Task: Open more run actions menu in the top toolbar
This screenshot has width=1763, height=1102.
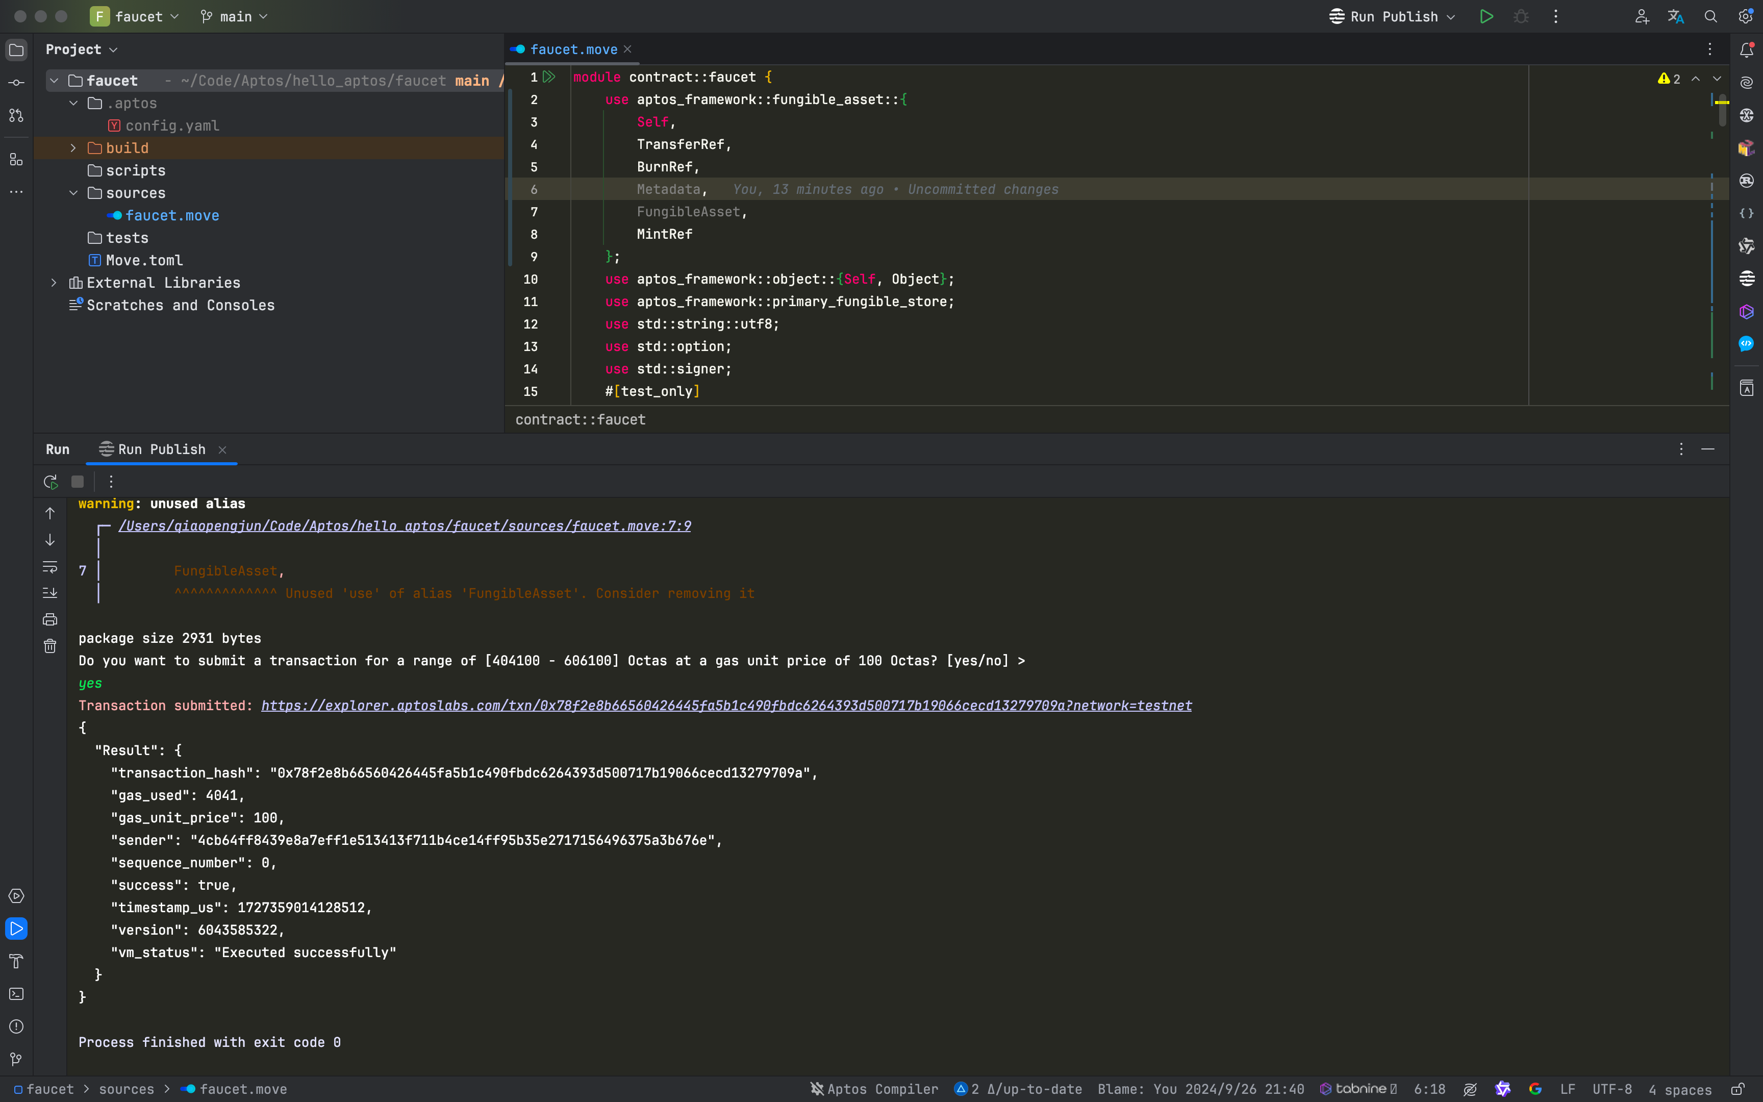Action: (x=1555, y=17)
